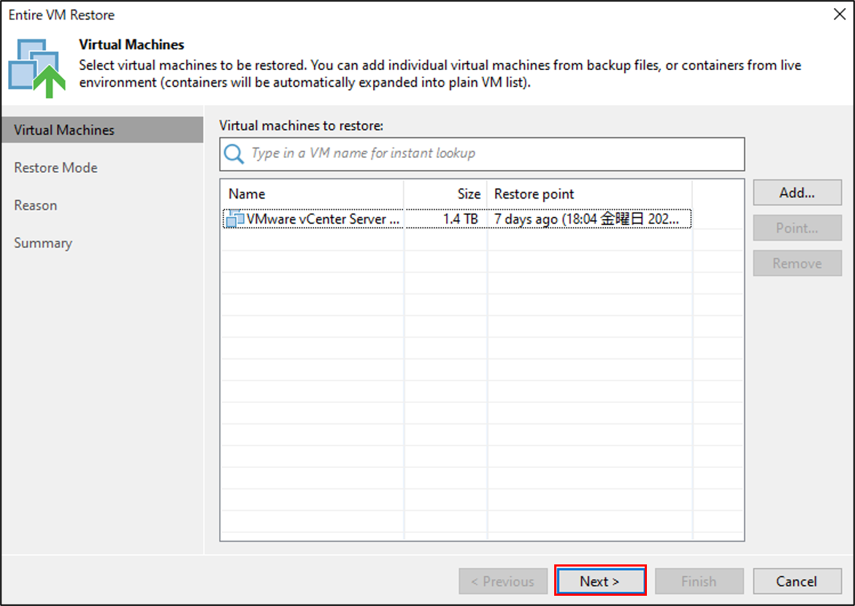Screen dimensions: 855x606
Task: Cancel the restore wizard
Action: coord(797,581)
